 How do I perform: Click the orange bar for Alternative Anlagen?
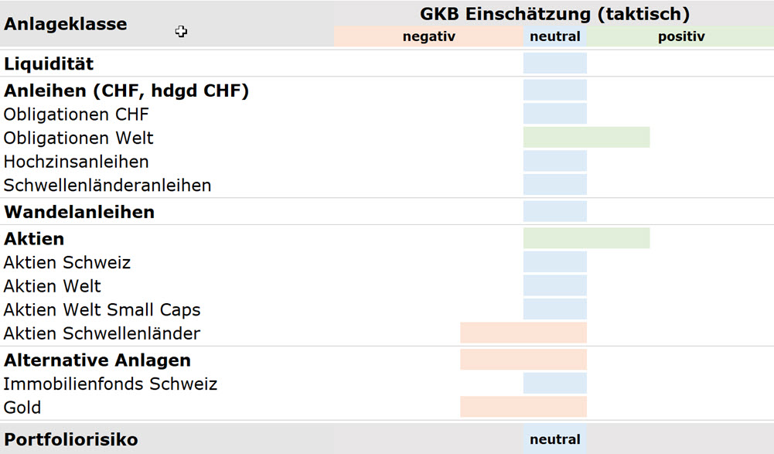(x=523, y=360)
